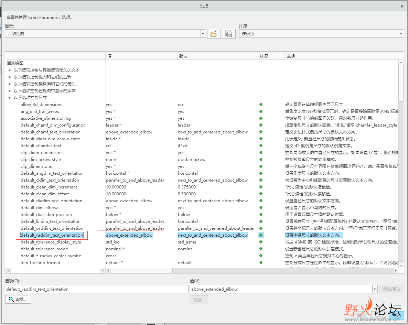Select clip_dim_arrow_style option
This screenshot has height=325, width=408.
41,160
